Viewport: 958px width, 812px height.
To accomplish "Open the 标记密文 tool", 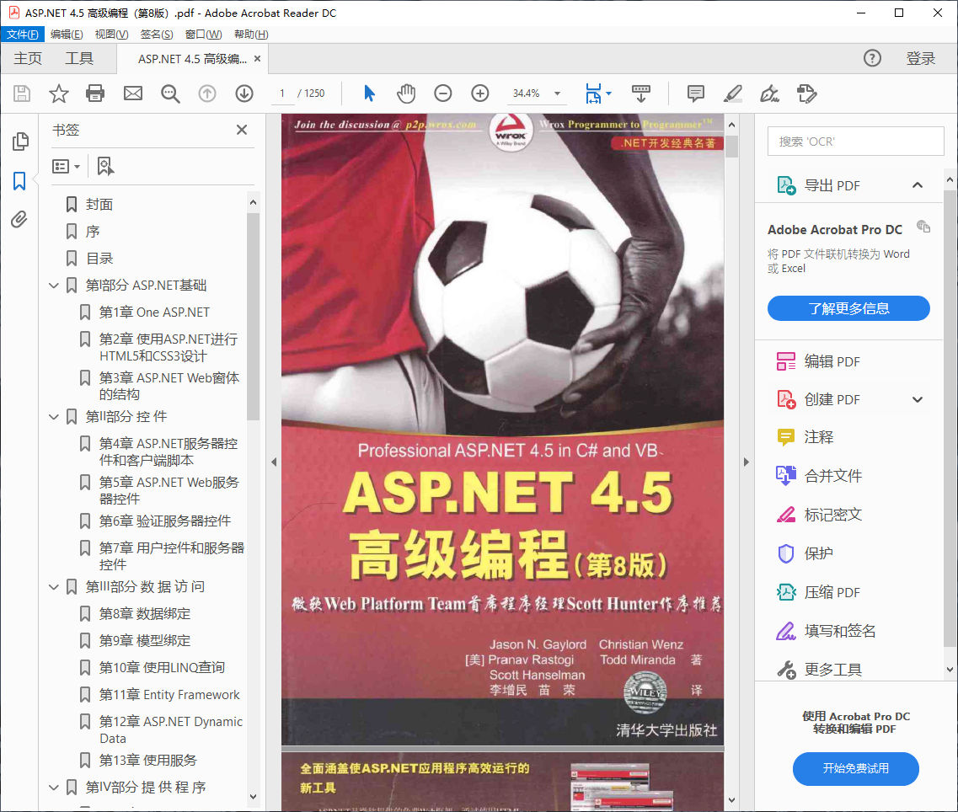I will coord(819,515).
